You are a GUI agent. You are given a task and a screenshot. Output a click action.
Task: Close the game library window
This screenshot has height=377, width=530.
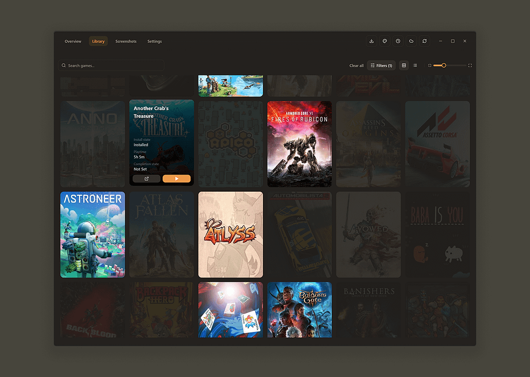pos(465,41)
